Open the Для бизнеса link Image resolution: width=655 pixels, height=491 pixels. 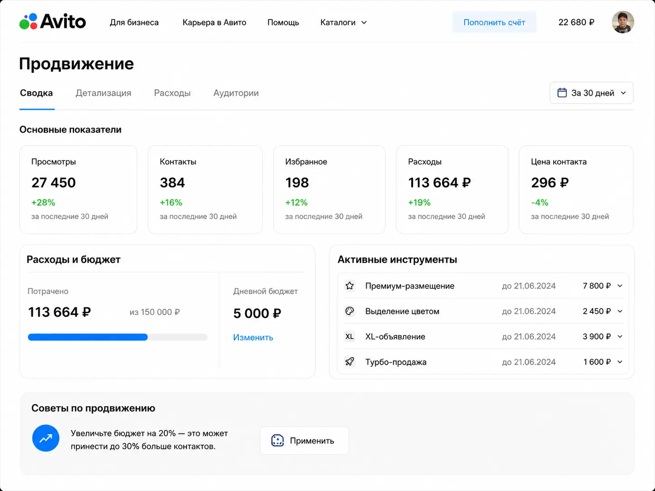[134, 22]
